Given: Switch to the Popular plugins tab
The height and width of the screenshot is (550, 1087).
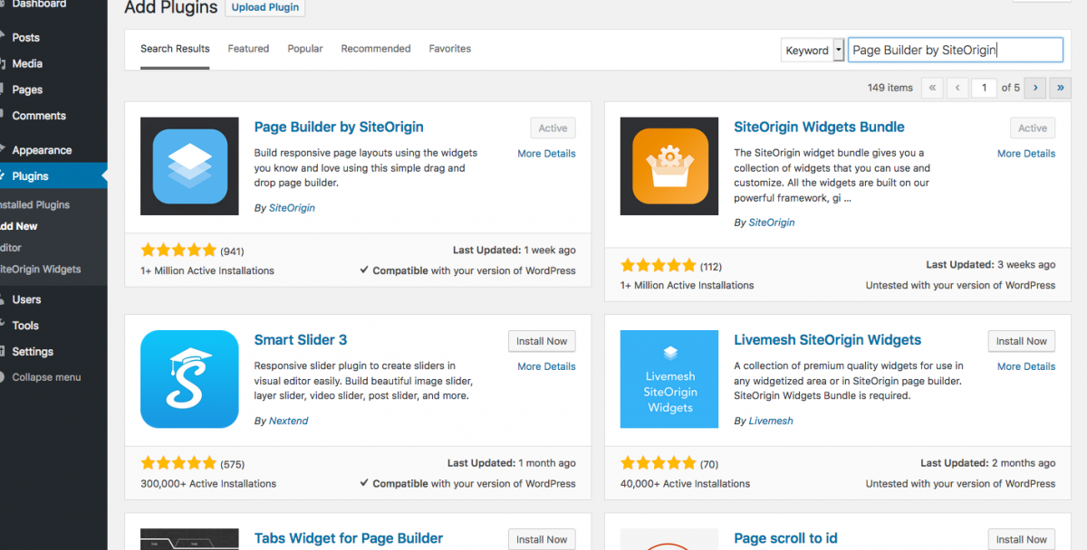Looking at the screenshot, I should pyautogui.click(x=305, y=49).
